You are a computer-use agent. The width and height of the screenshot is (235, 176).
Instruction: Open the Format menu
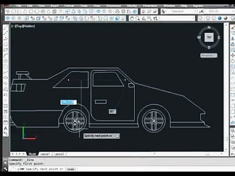tap(69, 6)
